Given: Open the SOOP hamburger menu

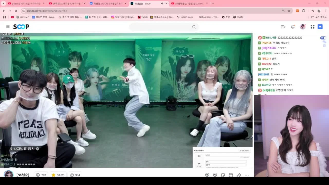Looking at the screenshot, I should click(8, 26).
